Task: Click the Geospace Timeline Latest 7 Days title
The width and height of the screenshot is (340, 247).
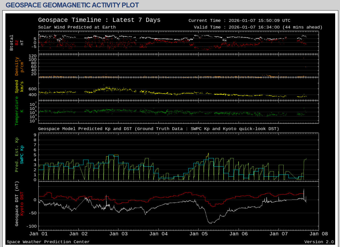Action: [99, 20]
